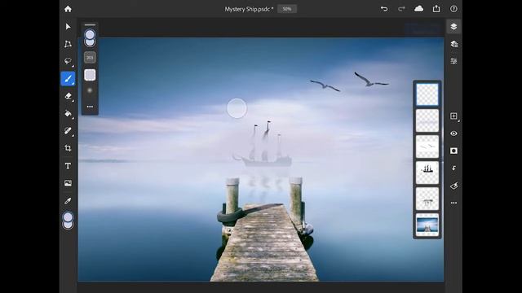
Task: Select the Lasso tool
Action: coord(68,61)
